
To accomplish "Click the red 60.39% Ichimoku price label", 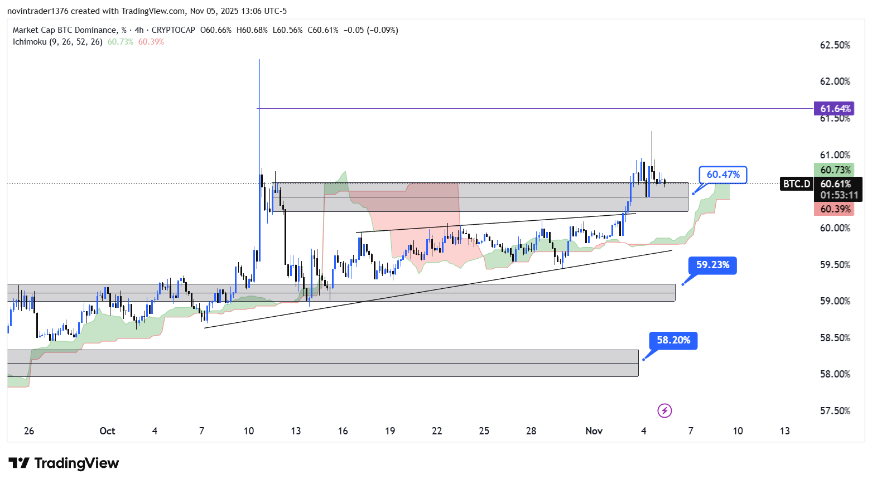I will 835,209.
